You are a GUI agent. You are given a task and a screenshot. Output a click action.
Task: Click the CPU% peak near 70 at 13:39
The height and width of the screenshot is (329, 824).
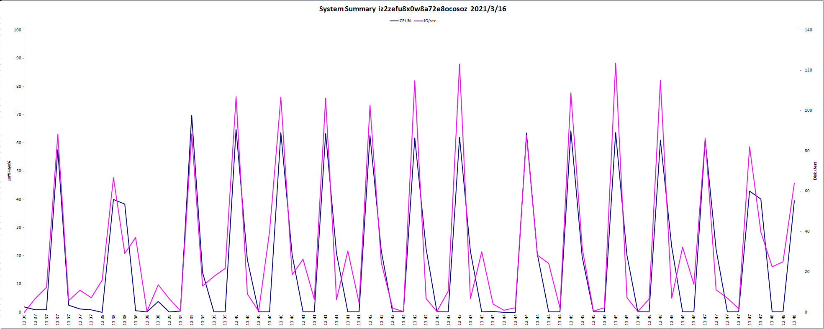point(192,115)
